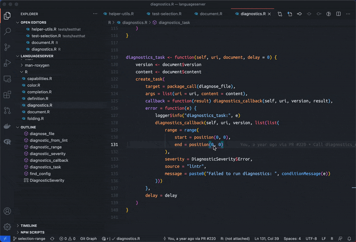Open capabilities.R file
356x242 pixels.
[40, 78]
